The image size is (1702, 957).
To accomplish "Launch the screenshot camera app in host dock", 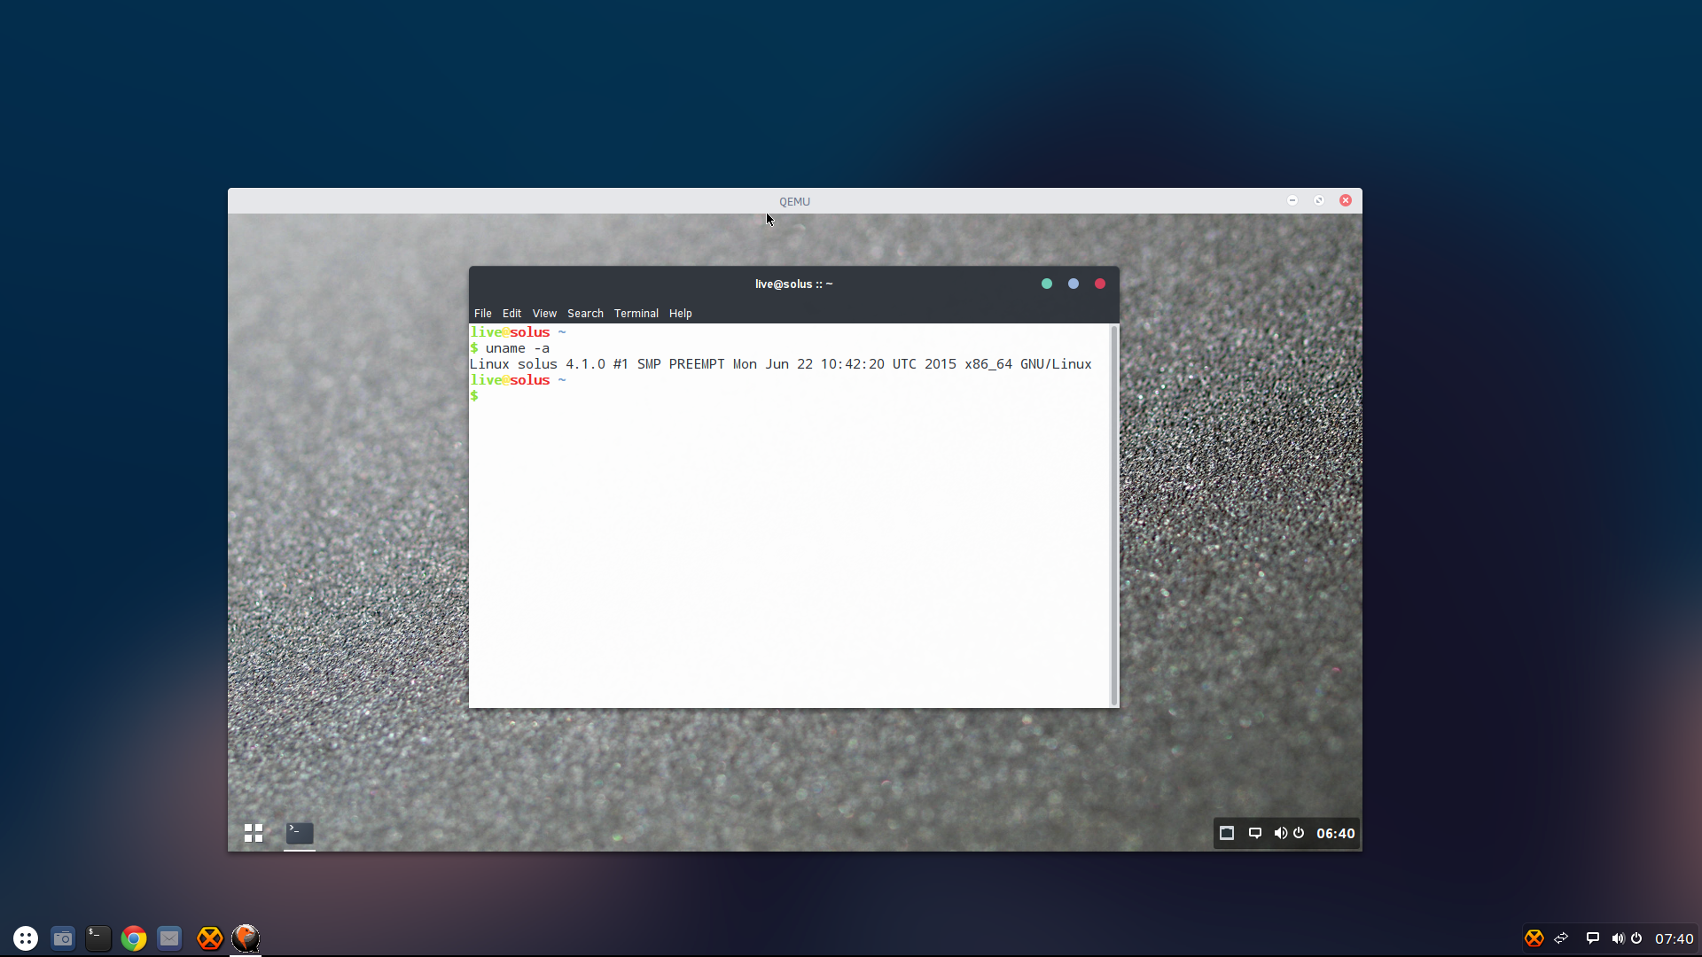I will point(62,938).
